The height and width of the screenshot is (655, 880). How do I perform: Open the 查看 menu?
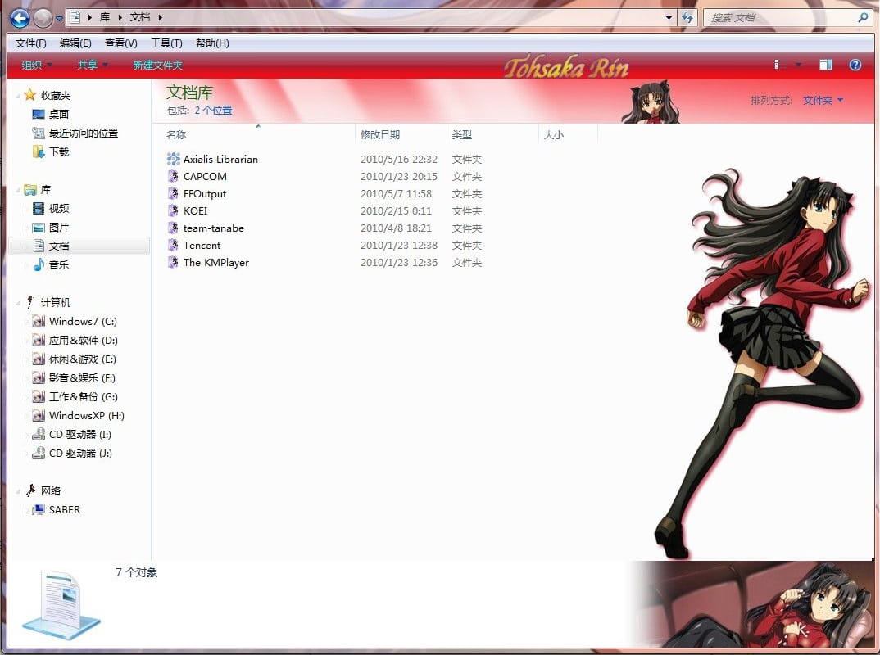[x=120, y=43]
